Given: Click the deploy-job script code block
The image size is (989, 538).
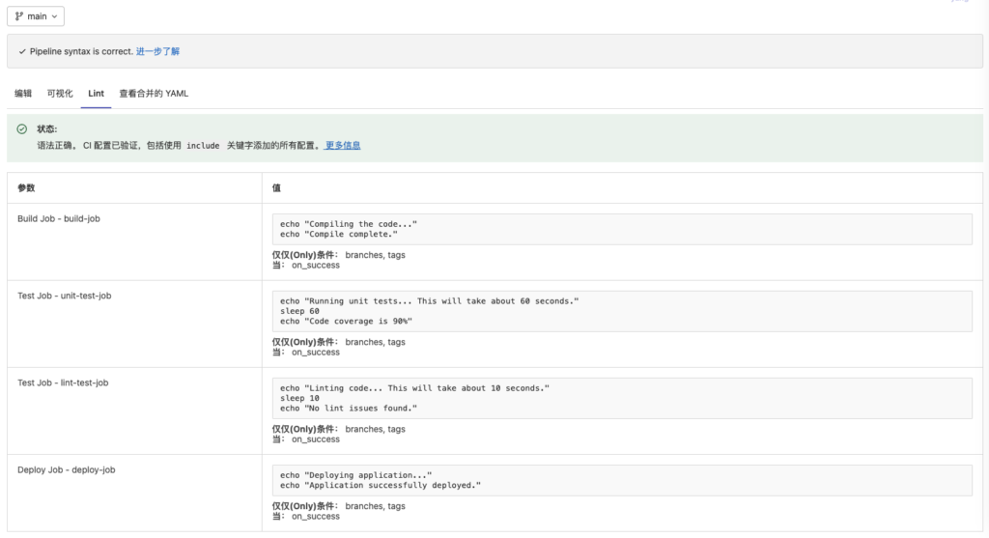Looking at the screenshot, I should [622, 480].
